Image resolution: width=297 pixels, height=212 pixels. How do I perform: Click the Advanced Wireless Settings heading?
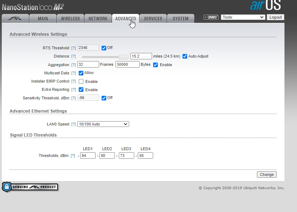(x=38, y=34)
